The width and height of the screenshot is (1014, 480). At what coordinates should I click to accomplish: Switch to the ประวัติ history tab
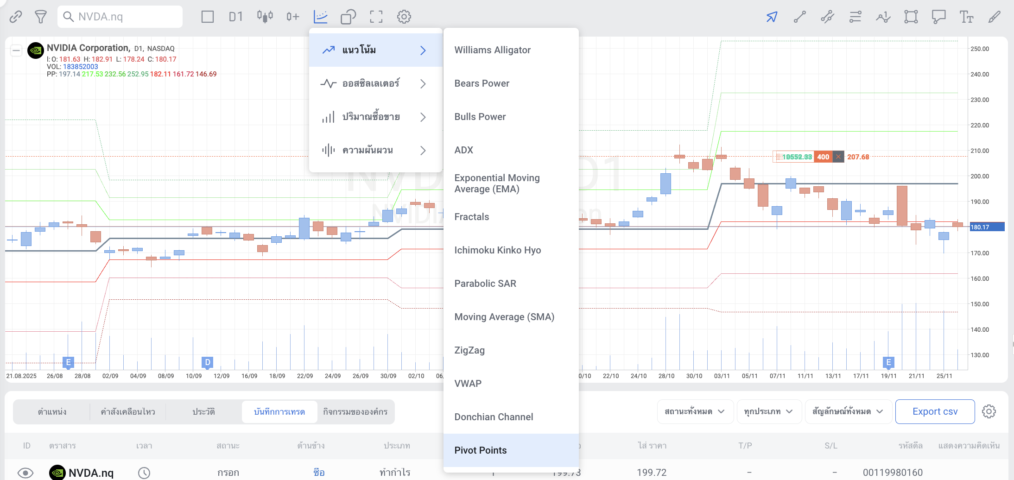coord(204,411)
